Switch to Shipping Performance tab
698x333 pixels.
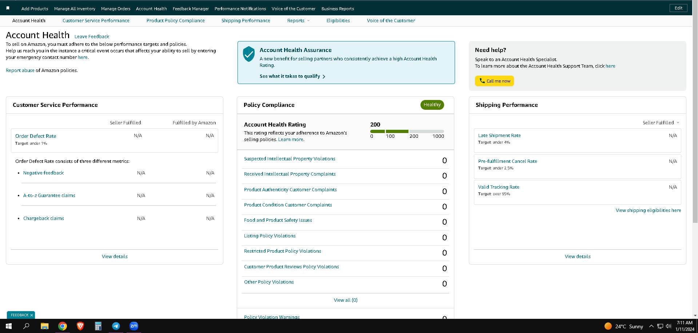pyautogui.click(x=246, y=21)
